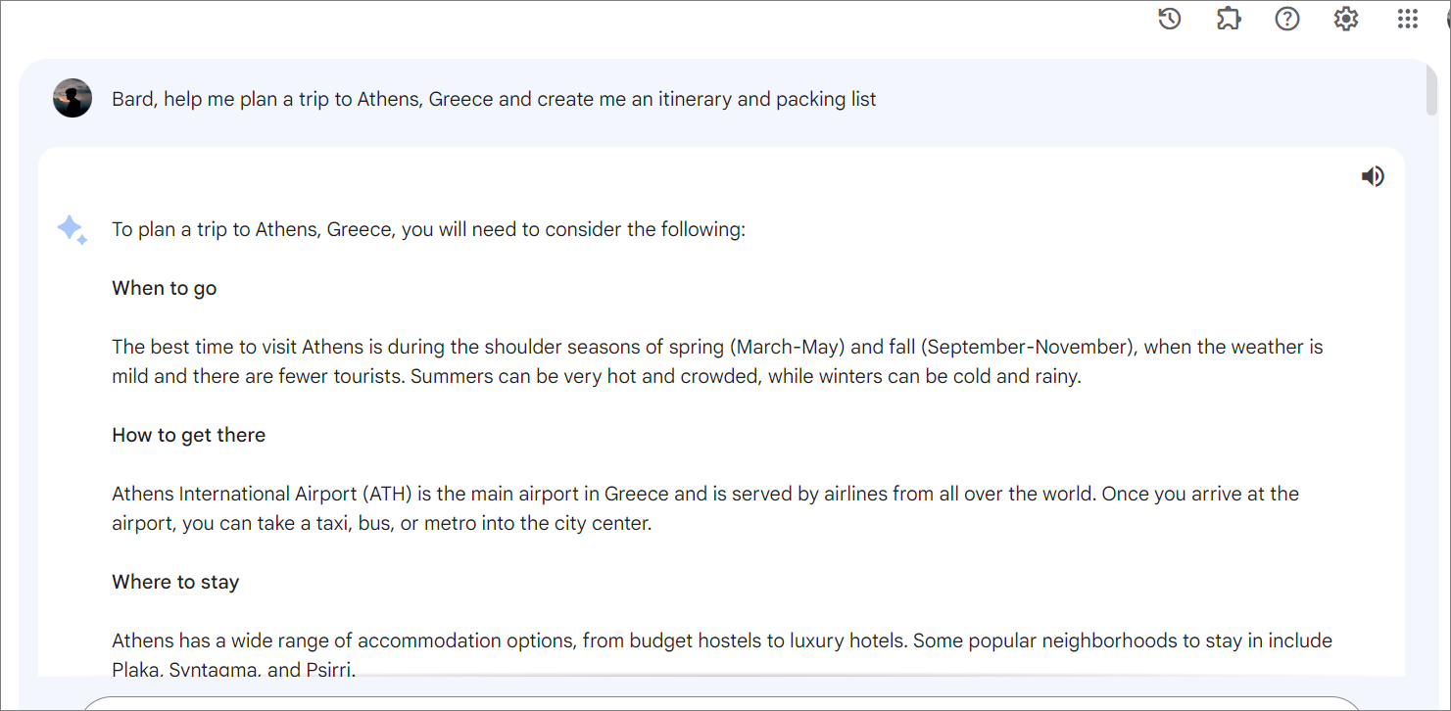Click the line mentioning Plaka and Psirri
Viewport: 1451px width, 711px height.
233,670
